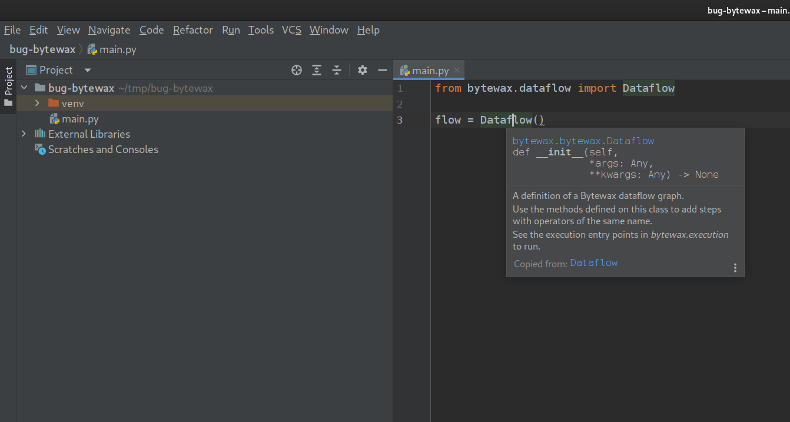Screen dimensions: 790x422
Task: Close the main.py editor tab
Action: (457, 71)
